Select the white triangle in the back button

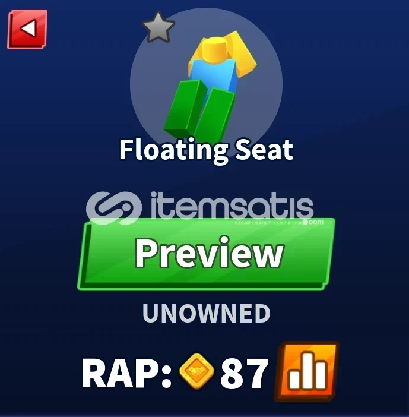(28, 28)
